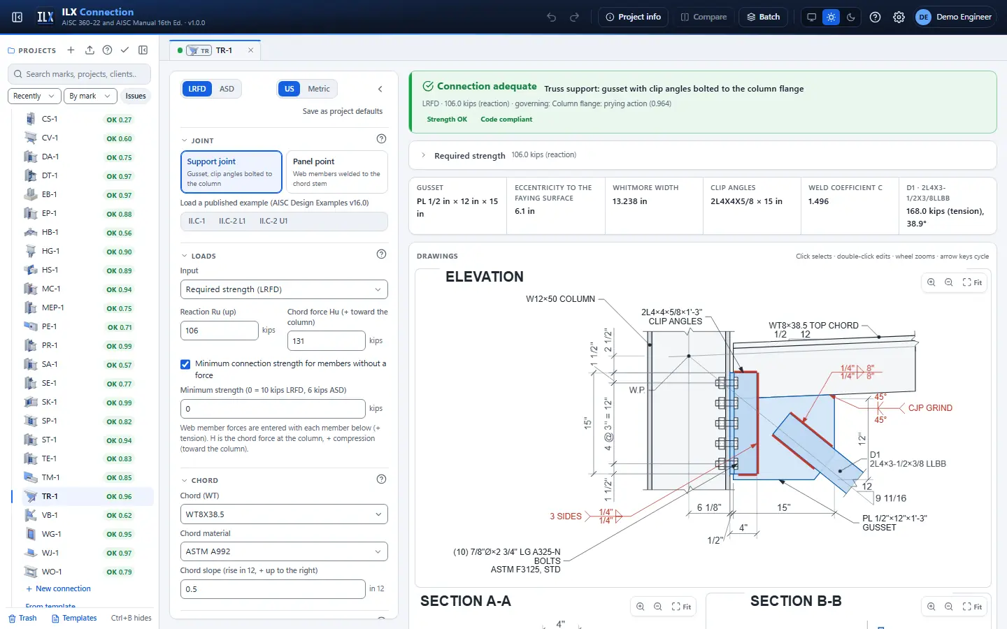Switch to system display theme
This screenshot has height=629, width=1007.
tap(811, 17)
